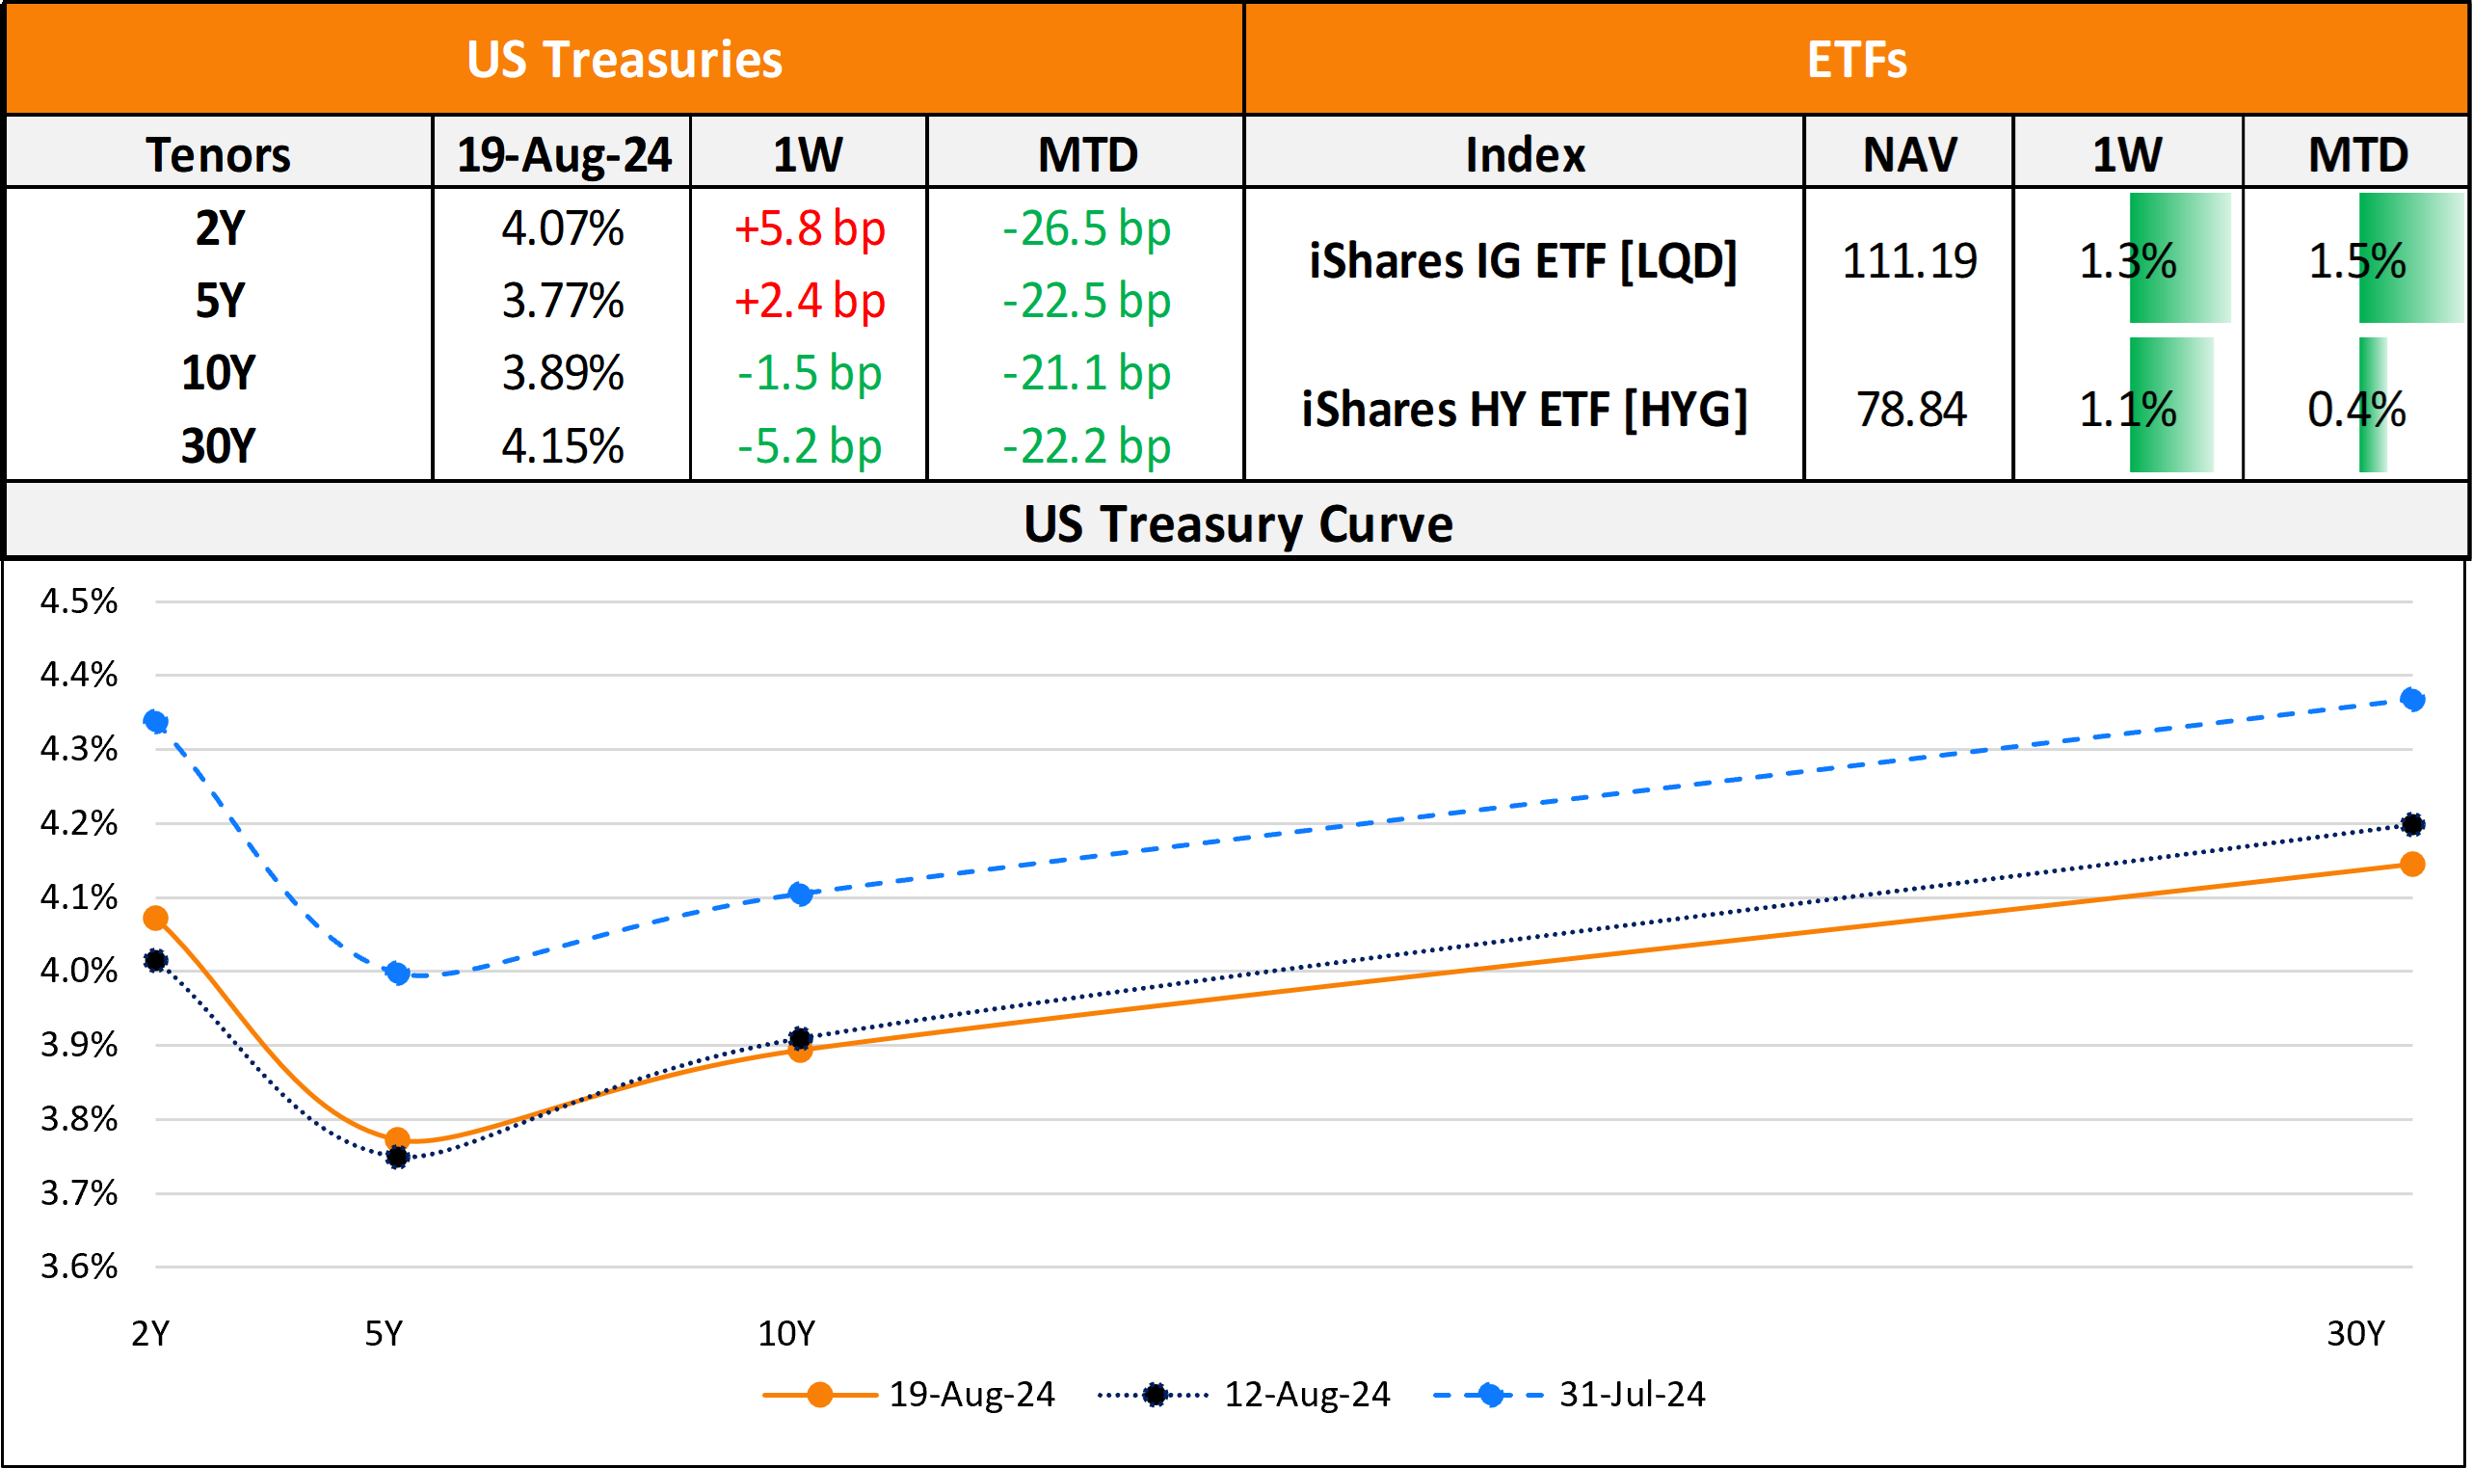This screenshot has width=2472, height=1468.
Task: Click the 10Y x-axis label
Action: [x=786, y=1333]
